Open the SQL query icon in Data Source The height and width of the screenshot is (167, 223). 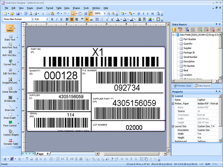180,29
